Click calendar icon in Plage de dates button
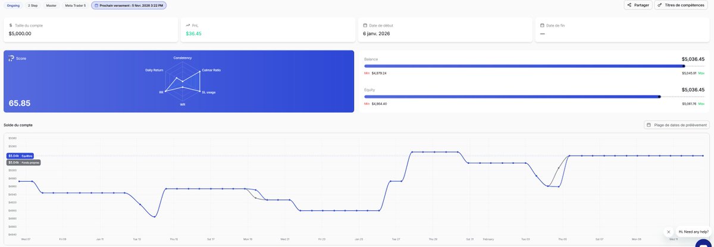Screen dimensions: 714x247 (x=649, y=125)
